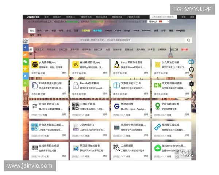219x175 pixels.
Task: Click the 二维码生成器 QR code icon
Action: pyautogui.click(x=76, y=106)
